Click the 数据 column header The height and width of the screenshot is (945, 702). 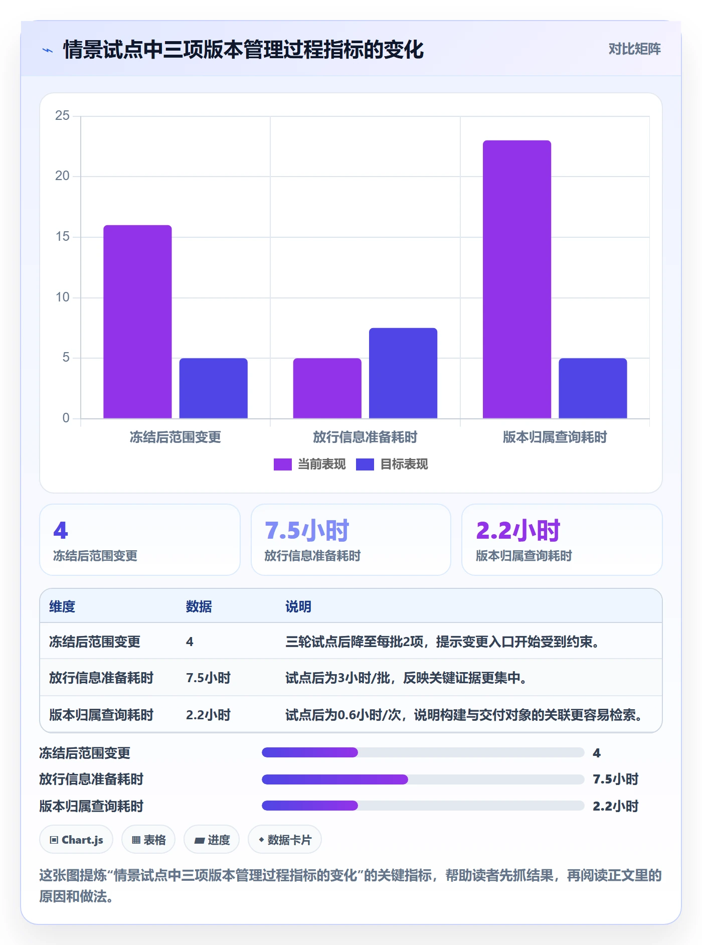pos(199,606)
